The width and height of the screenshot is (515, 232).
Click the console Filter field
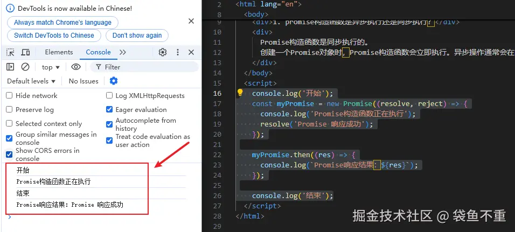click(144, 67)
